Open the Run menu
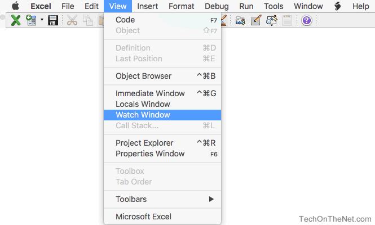 pyautogui.click(x=246, y=6)
